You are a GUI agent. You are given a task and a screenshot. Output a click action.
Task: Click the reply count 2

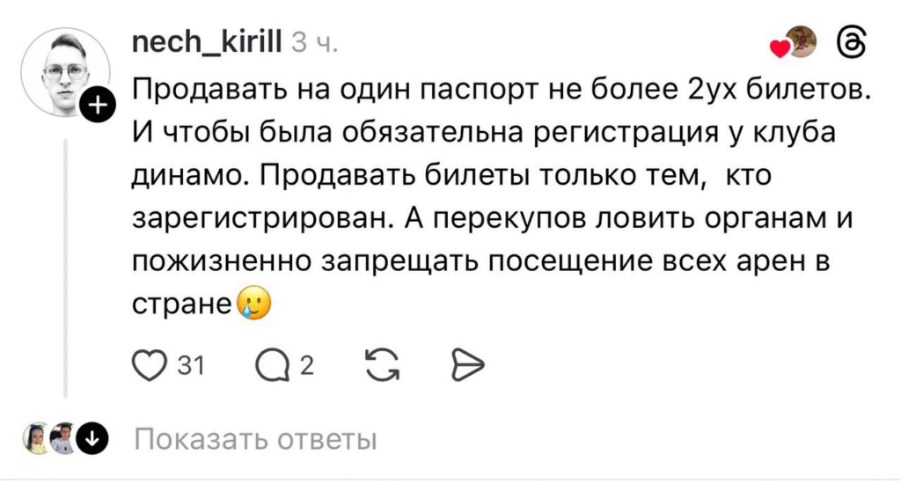point(306,364)
